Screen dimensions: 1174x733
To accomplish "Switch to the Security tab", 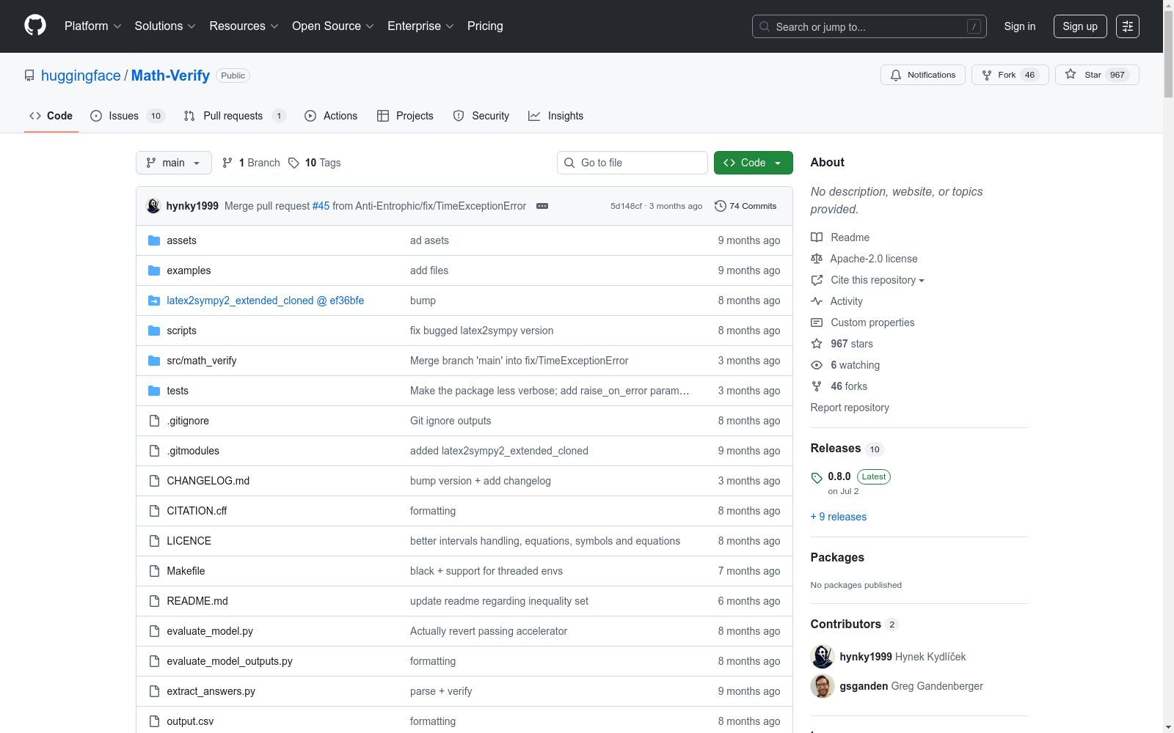I will (481, 116).
